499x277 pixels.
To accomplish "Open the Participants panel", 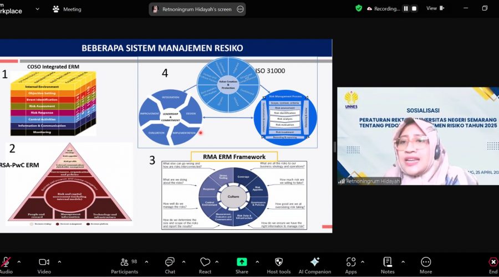I will click(x=125, y=262).
